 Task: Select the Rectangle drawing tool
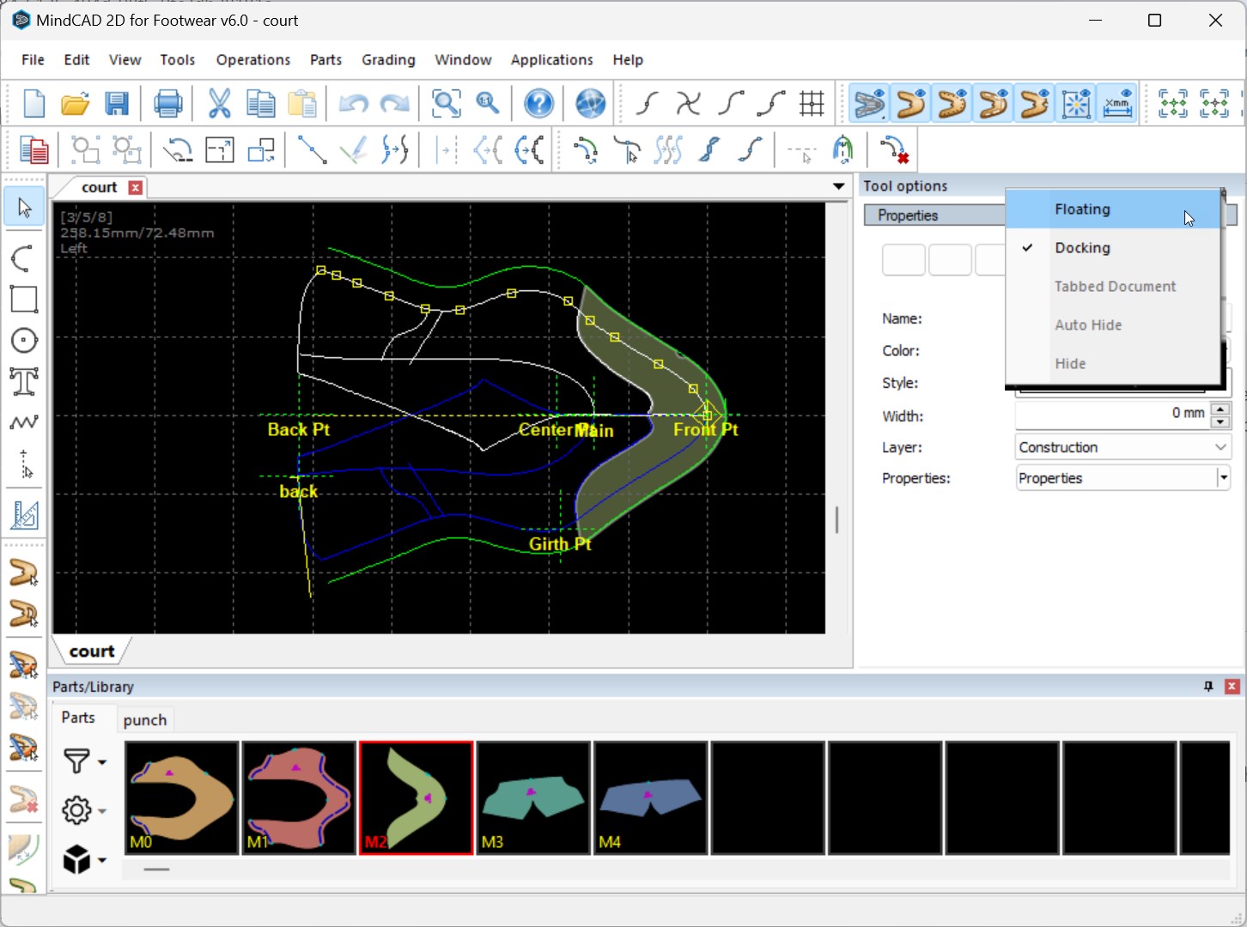23,299
